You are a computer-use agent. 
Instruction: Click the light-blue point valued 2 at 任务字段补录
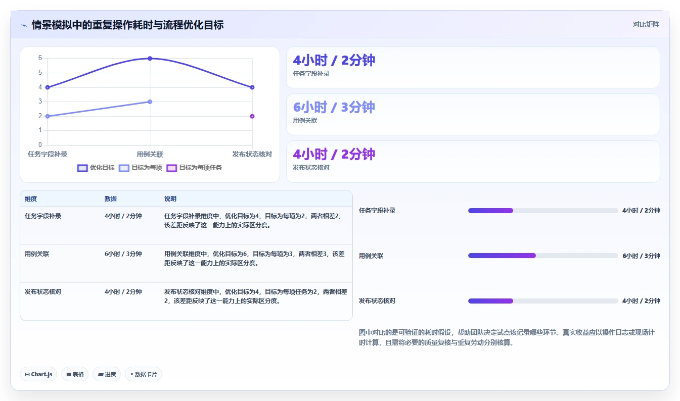[48, 116]
